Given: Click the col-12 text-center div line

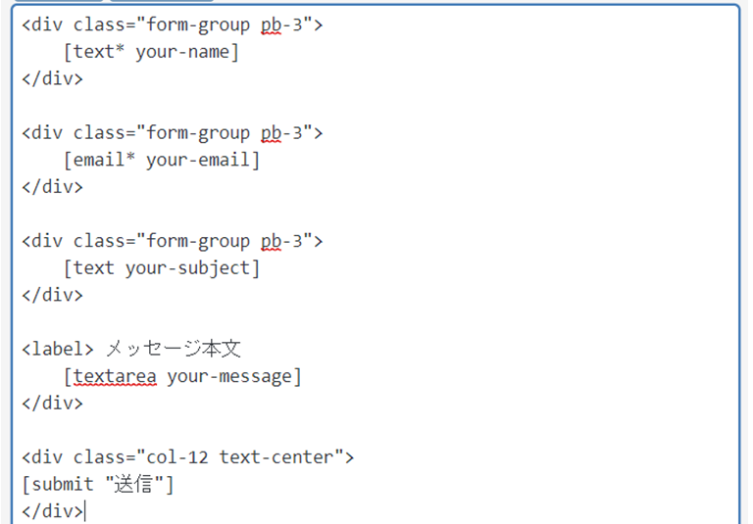Looking at the screenshot, I should pos(188,457).
